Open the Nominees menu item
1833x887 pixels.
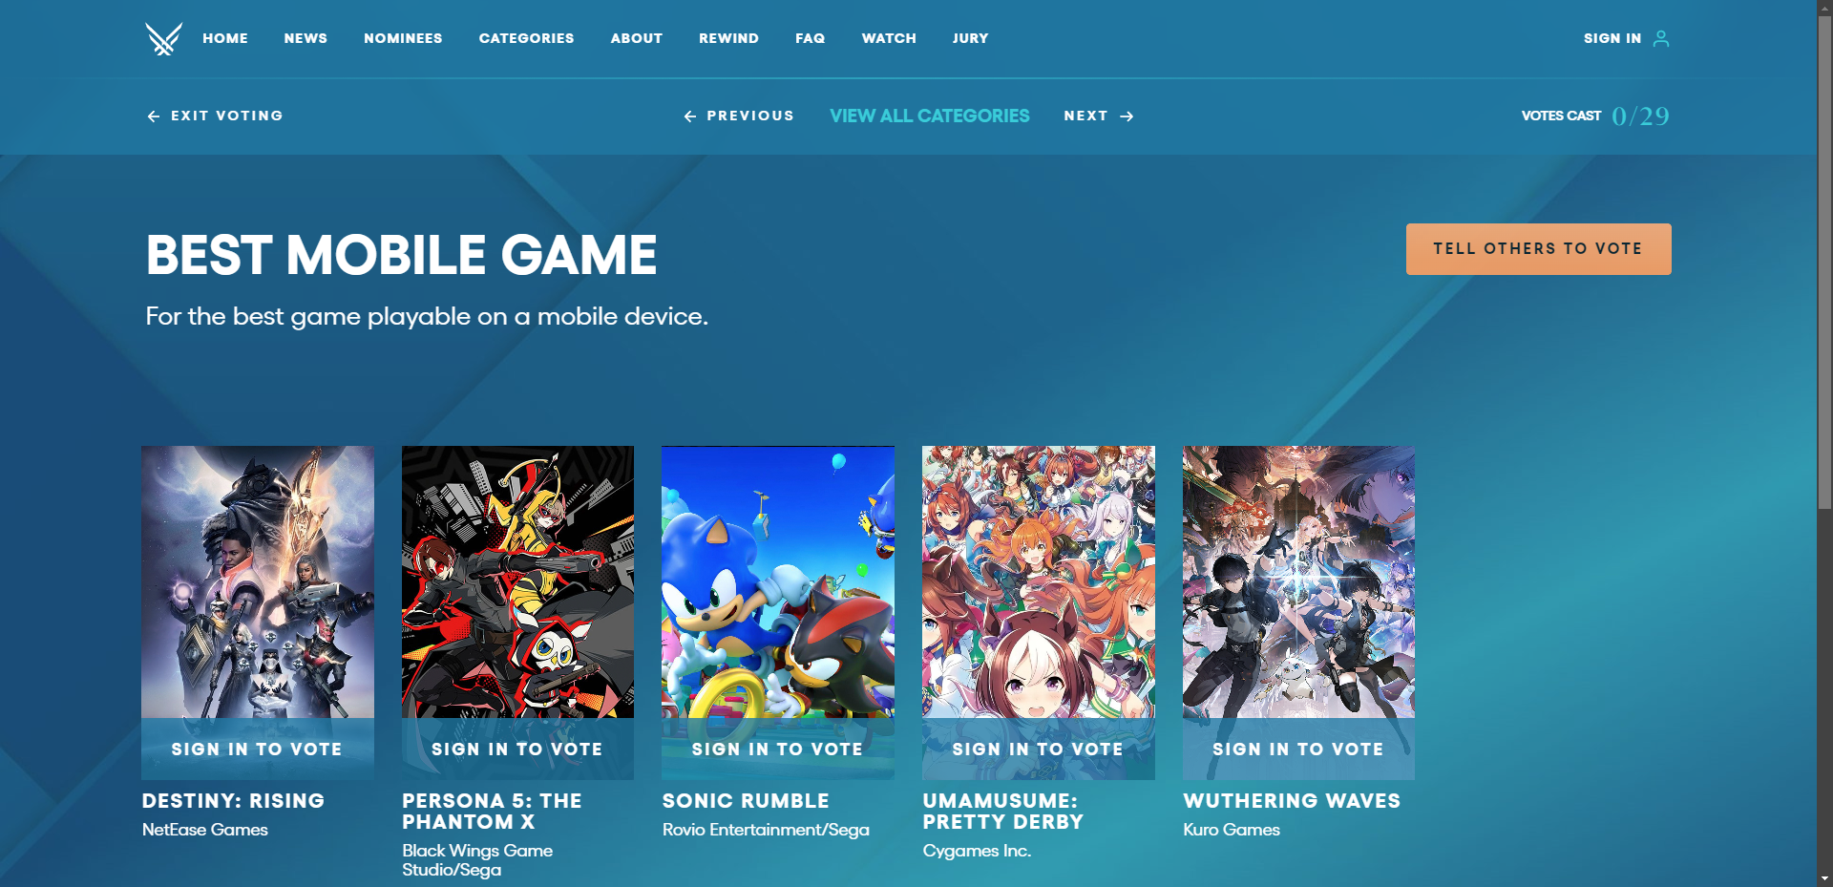tap(403, 38)
